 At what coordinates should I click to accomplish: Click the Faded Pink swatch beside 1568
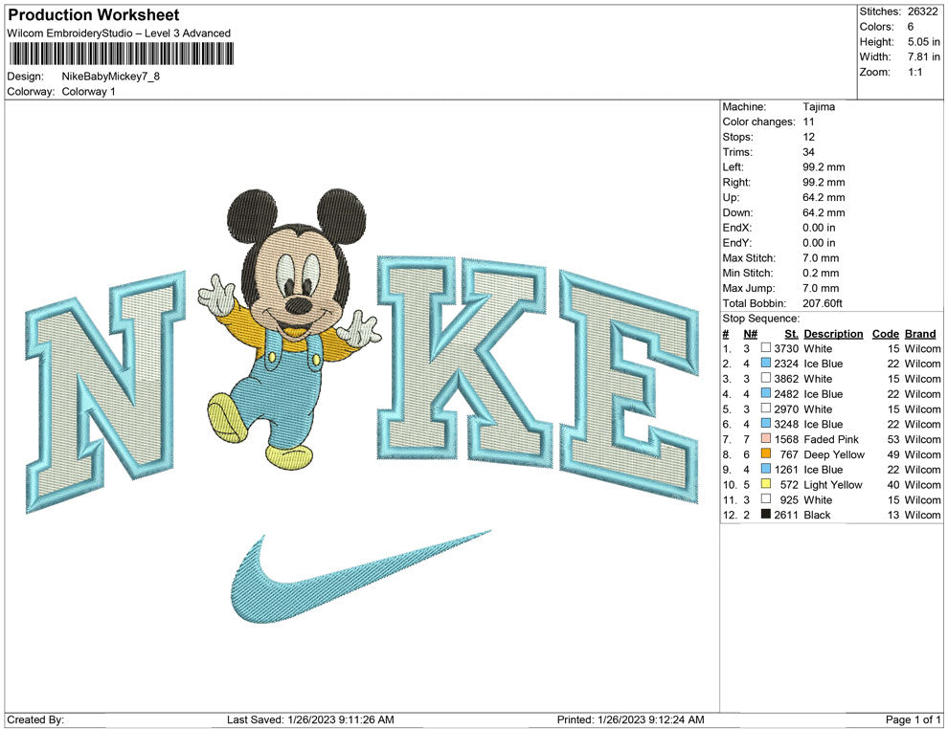tap(765, 438)
